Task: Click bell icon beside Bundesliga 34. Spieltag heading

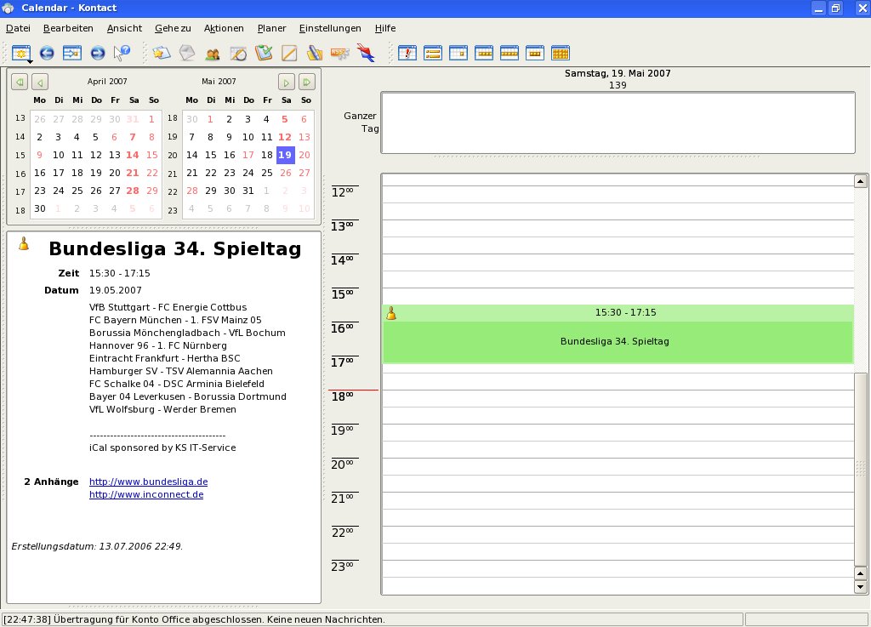Action: pyautogui.click(x=24, y=243)
